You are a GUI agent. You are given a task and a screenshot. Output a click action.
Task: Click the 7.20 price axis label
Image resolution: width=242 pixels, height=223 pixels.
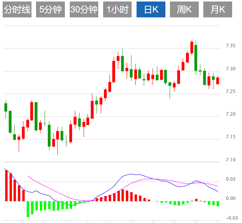tap(231, 114)
